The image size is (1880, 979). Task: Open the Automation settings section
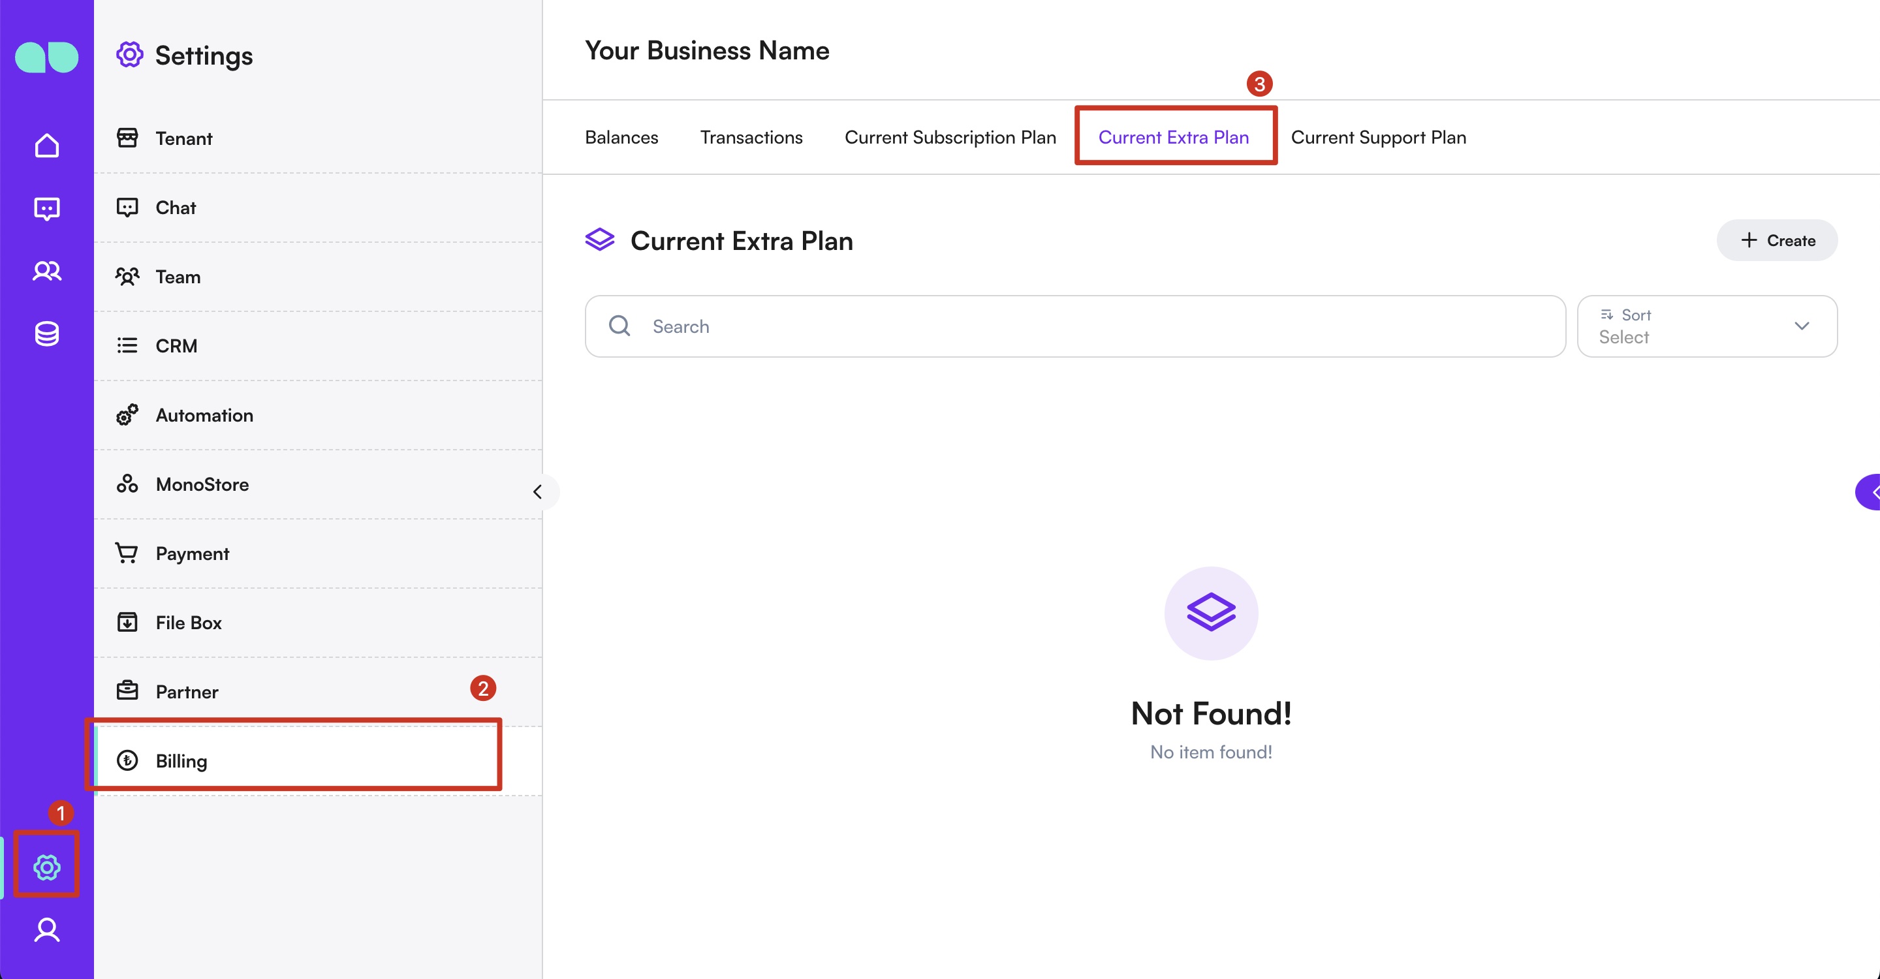click(x=204, y=415)
